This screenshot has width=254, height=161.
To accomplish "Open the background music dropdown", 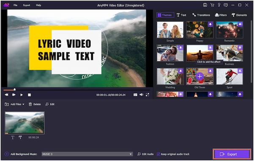I will point(87,154).
